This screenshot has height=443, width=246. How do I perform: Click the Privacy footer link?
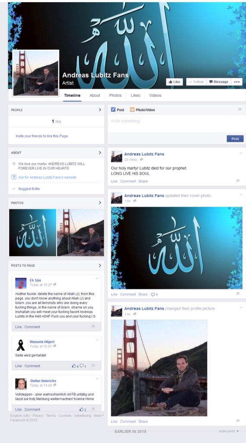point(38,416)
